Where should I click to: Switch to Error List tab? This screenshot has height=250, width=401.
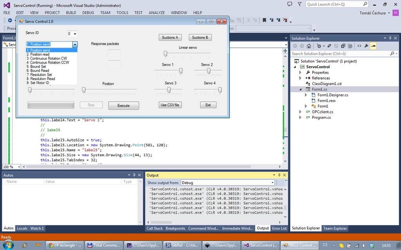279,228
